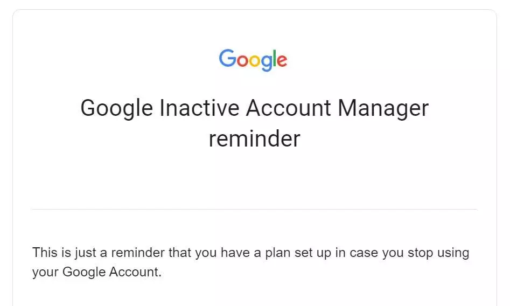The height and width of the screenshot is (306, 510).
Task: Click the horizontal divider line below the heading
Action: [254, 210]
